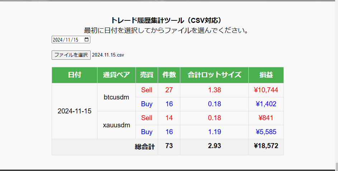
Task: Click the 売買 column header
Action: pyautogui.click(x=147, y=75)
